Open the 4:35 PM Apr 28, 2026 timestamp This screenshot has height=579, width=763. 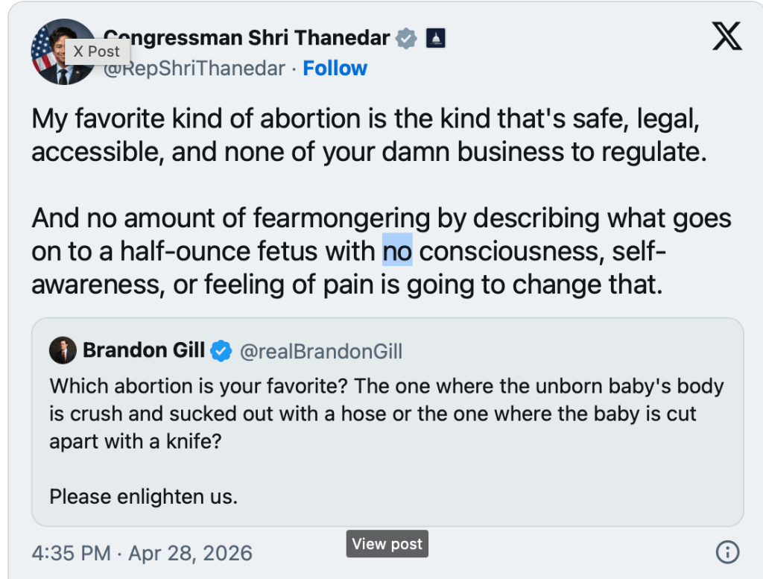(x=142, y=554)
